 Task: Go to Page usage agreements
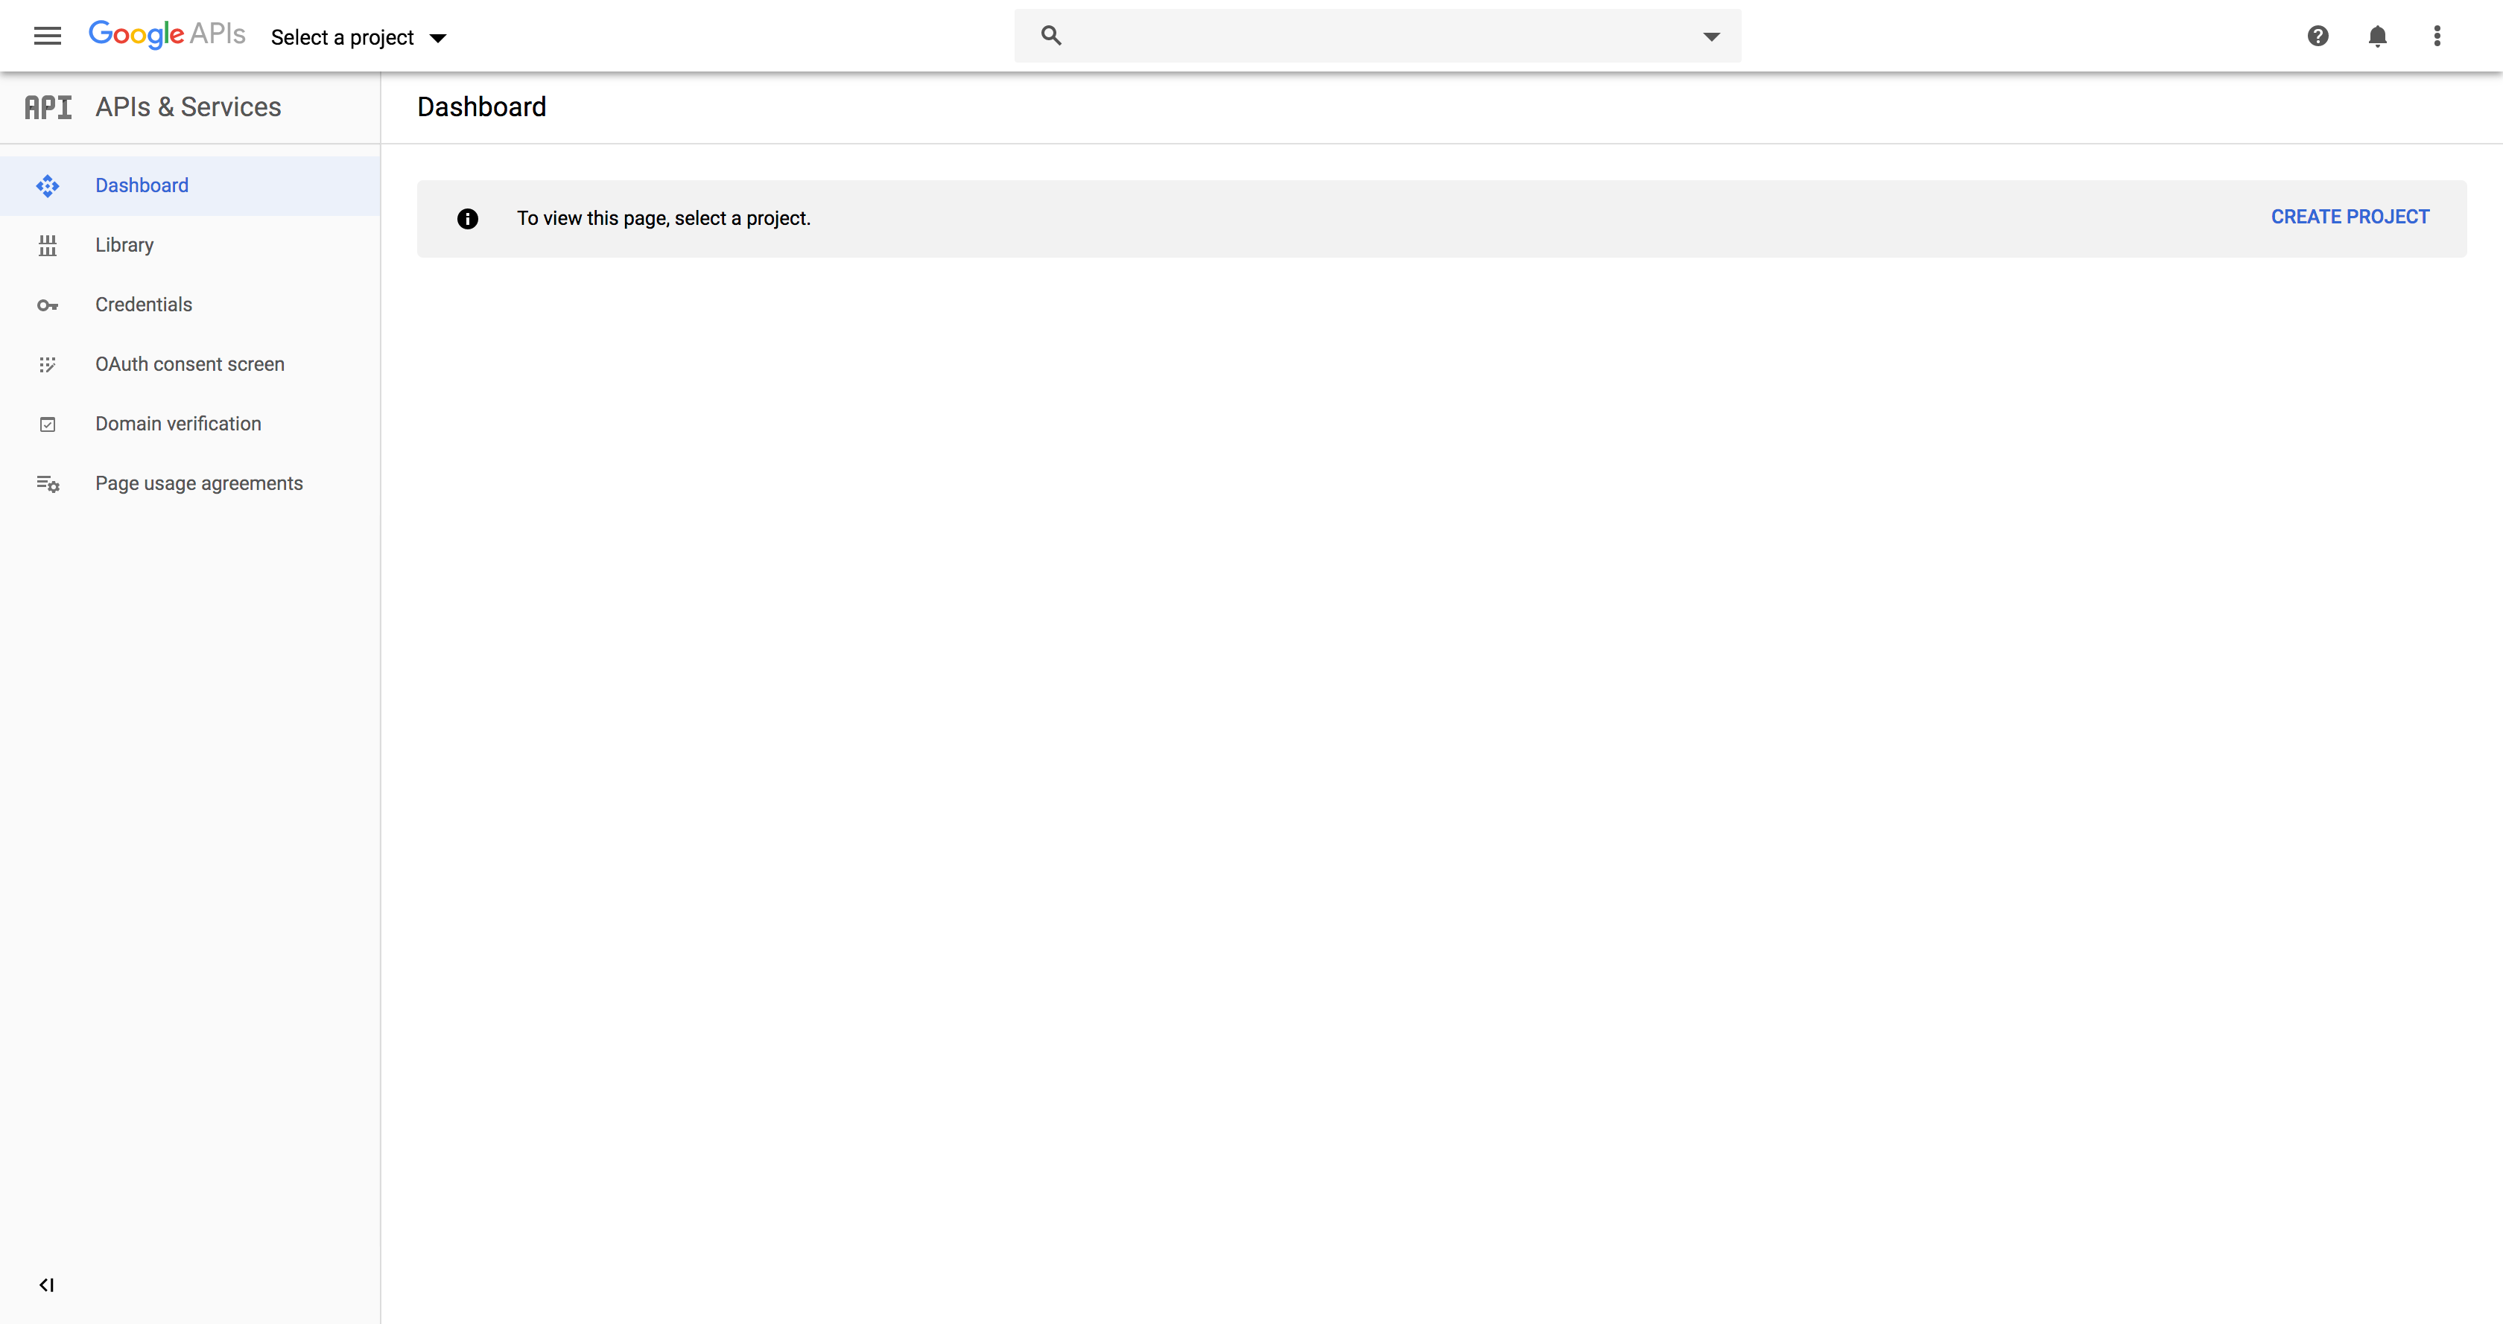198,484
